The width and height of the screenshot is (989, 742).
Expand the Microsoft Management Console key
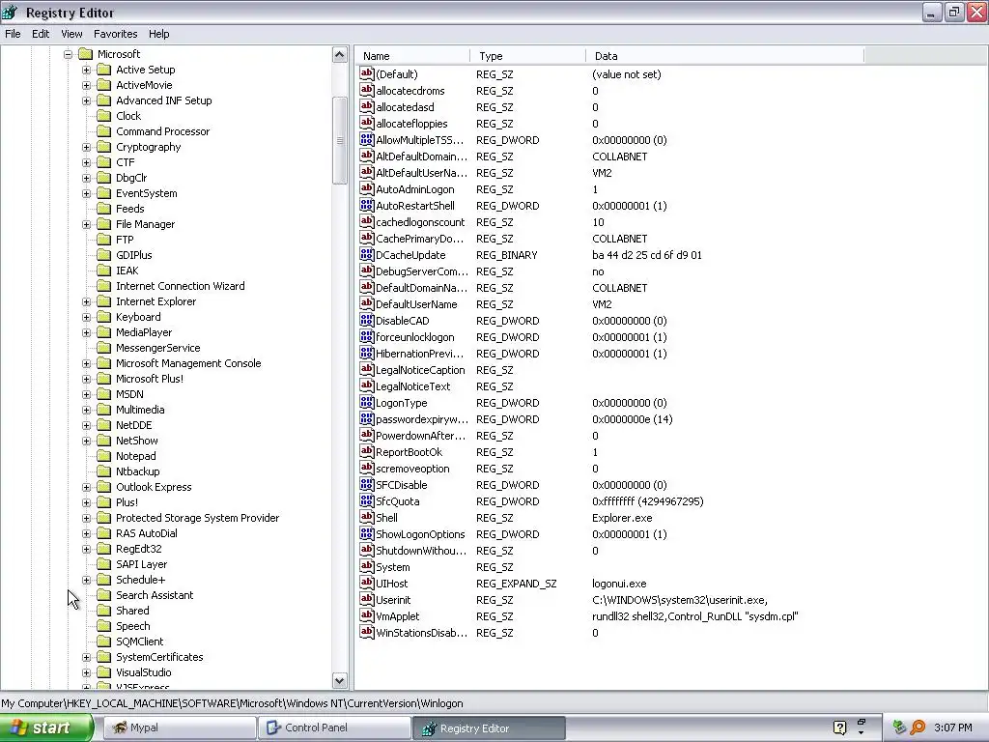pyautogui.click(x=86, y=363)
